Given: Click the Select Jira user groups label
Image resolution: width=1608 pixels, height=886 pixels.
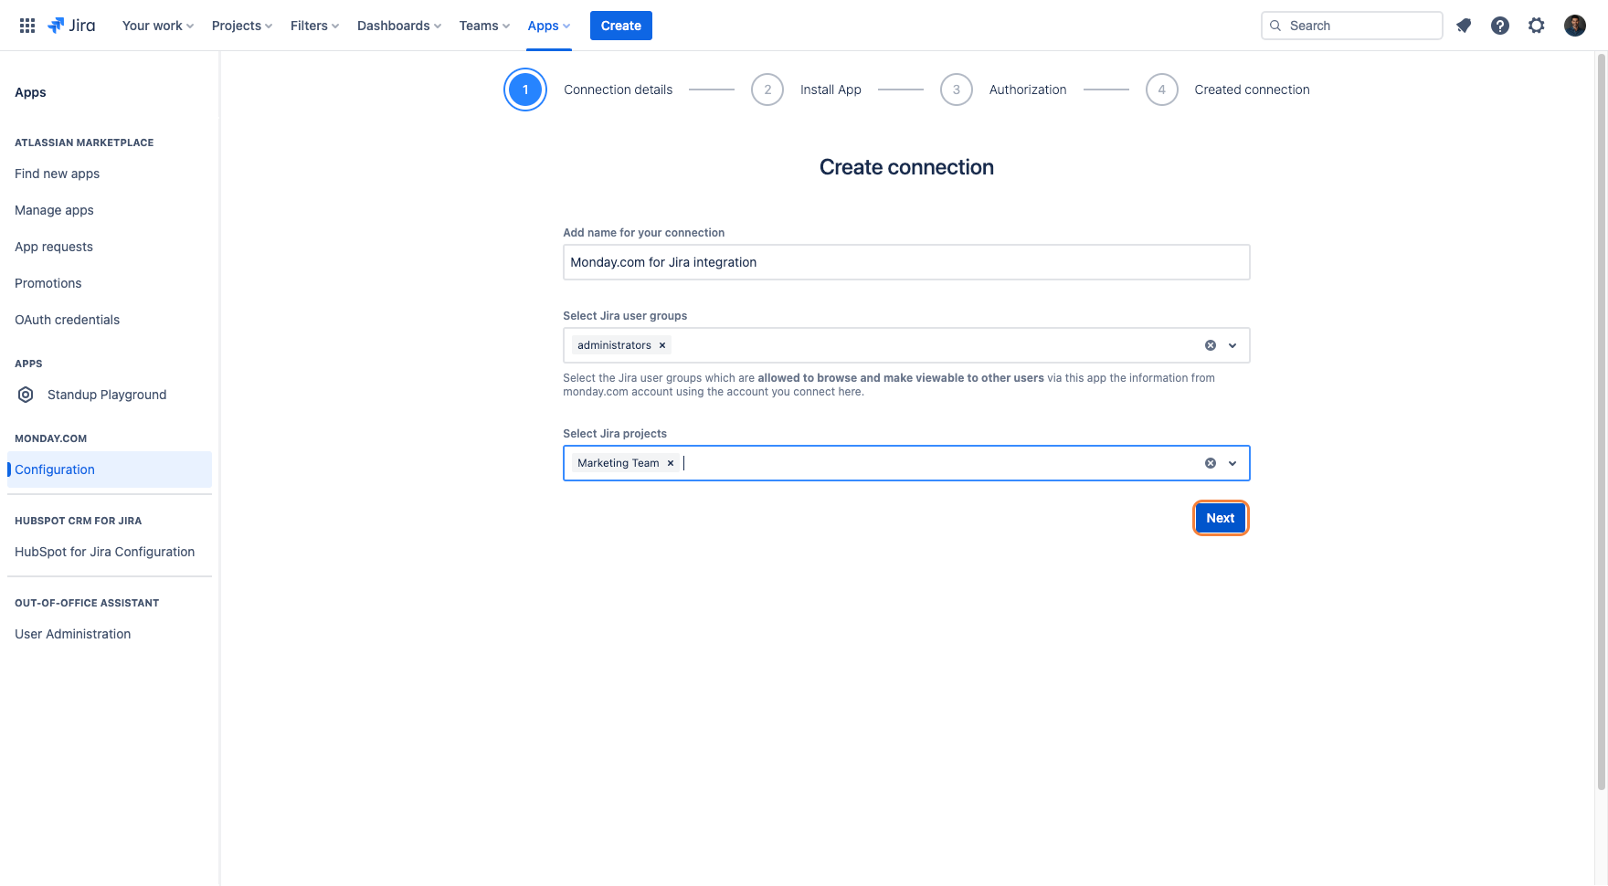Looking at the screenshot, I should [x=625, y=316].
